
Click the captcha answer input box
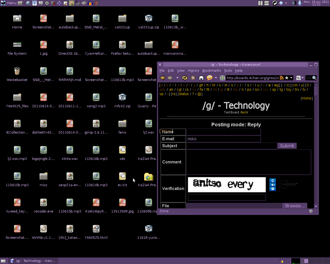coord(227,197)
